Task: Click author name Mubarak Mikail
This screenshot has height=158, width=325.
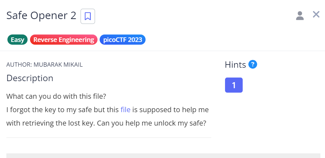Action: (x=60, y=65)
